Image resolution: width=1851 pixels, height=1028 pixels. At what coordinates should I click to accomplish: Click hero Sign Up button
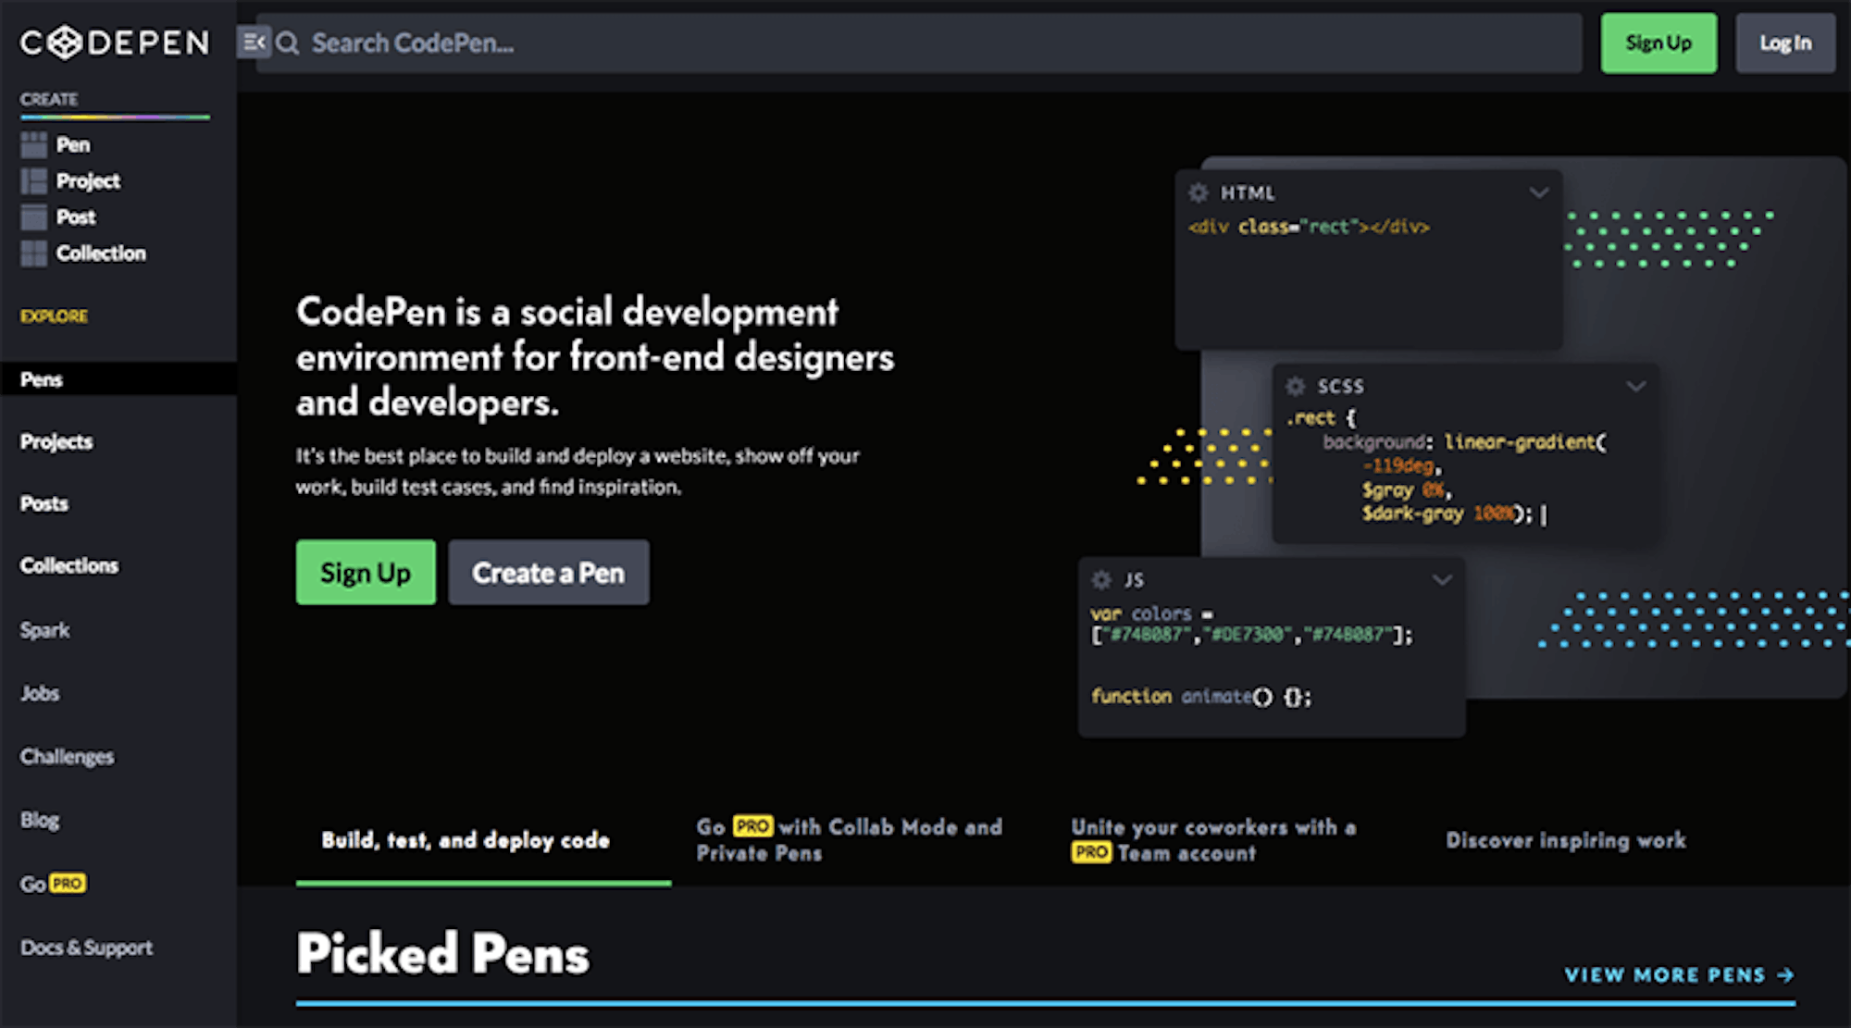[x=366, y=573]
